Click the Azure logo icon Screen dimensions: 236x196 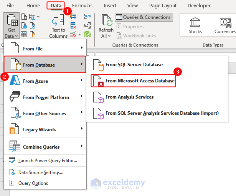pyautogui.click(x=15, y=80)
